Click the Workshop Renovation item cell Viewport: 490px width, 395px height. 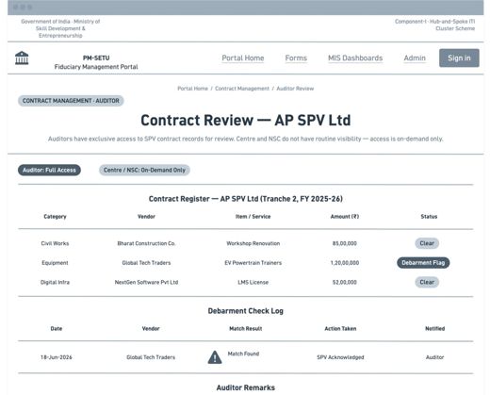point(253,243)
